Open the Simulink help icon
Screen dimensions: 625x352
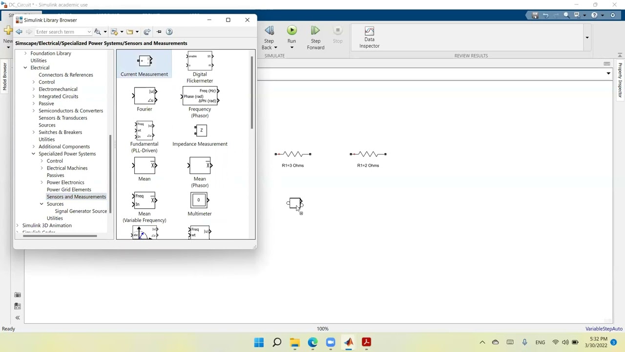click(594, 15)
